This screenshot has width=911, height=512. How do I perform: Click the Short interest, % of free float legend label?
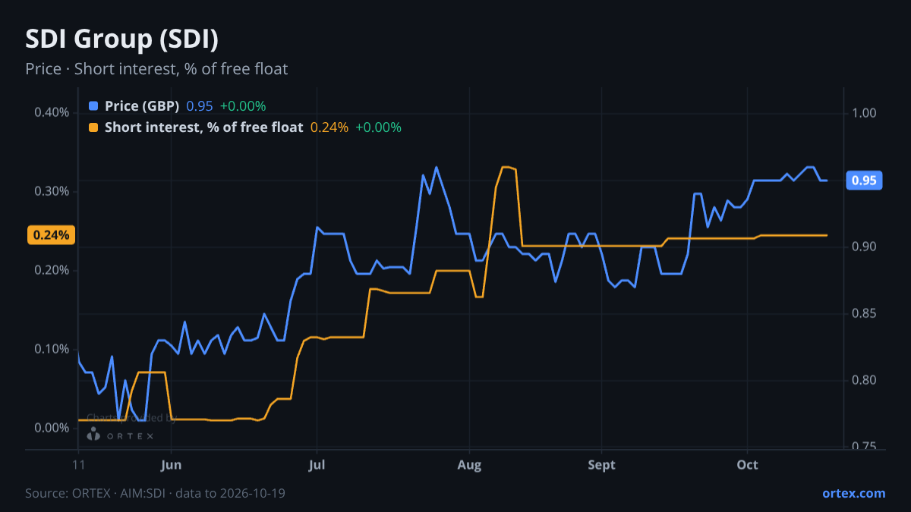coord(203,127)
